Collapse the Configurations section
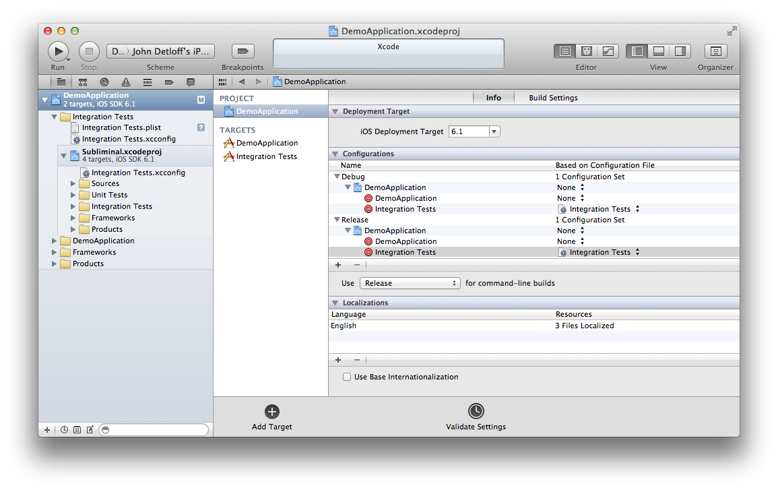 click(335, 154)
